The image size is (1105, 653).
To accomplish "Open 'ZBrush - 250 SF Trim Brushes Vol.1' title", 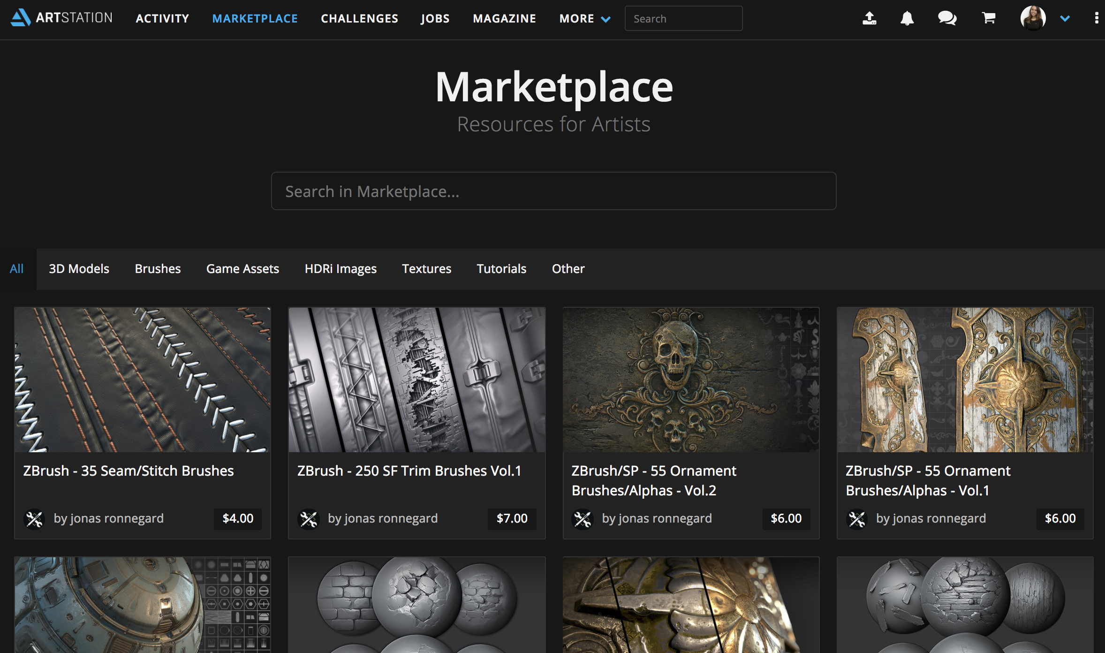I will coord(409,471).
